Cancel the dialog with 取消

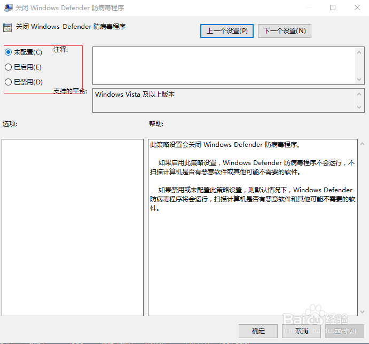pyautogui.click(x=302, y=331)
